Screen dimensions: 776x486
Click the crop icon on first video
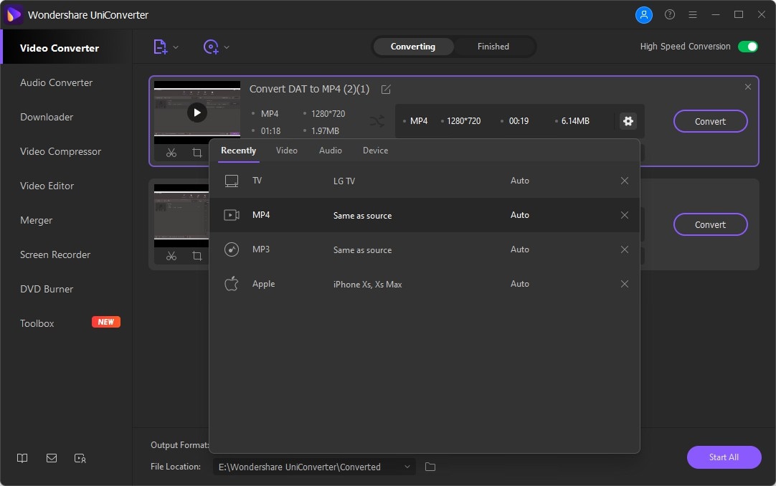click(197, 153)
